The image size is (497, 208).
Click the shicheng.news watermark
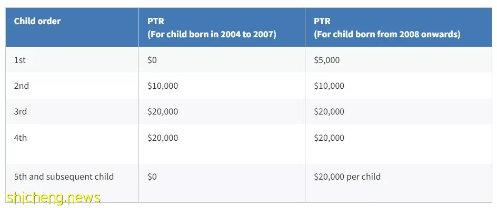pyautogui.click(x=54, y=198)
